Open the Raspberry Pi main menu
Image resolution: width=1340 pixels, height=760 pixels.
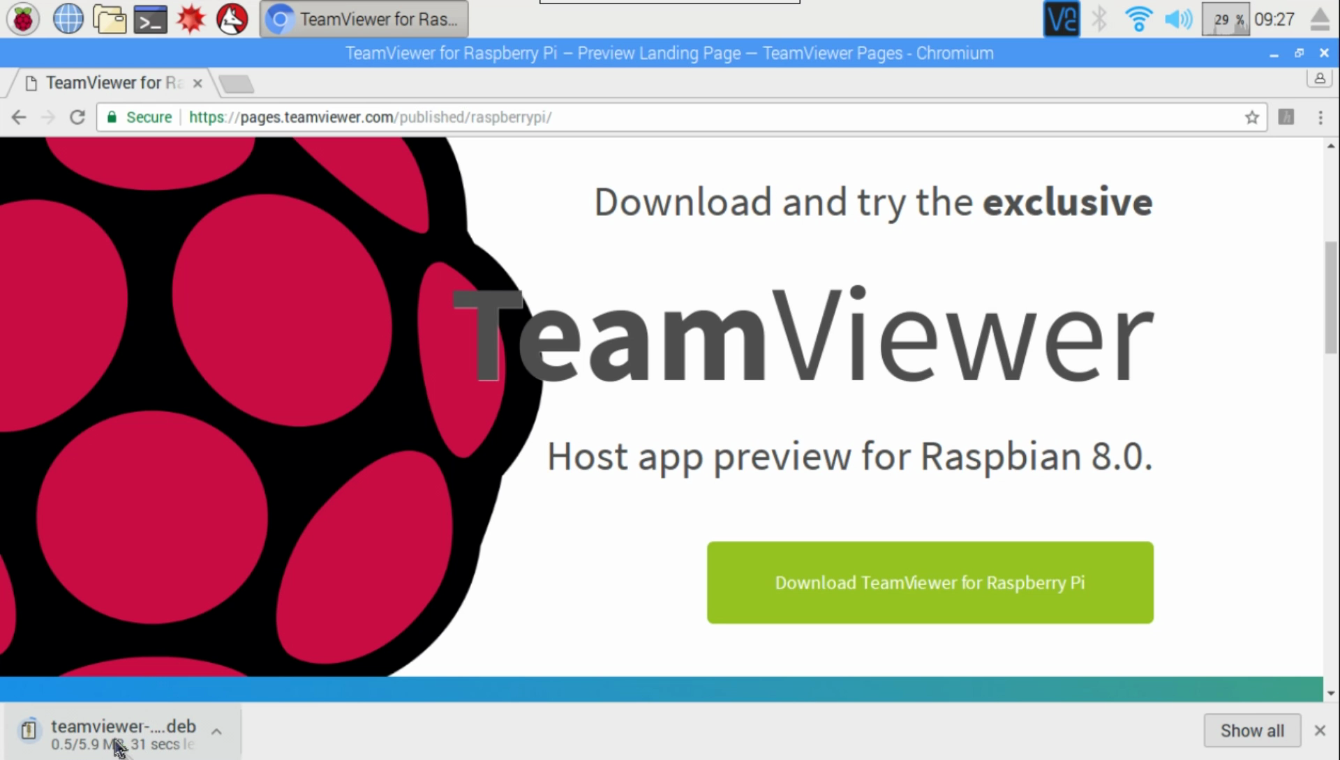point(23,20)
